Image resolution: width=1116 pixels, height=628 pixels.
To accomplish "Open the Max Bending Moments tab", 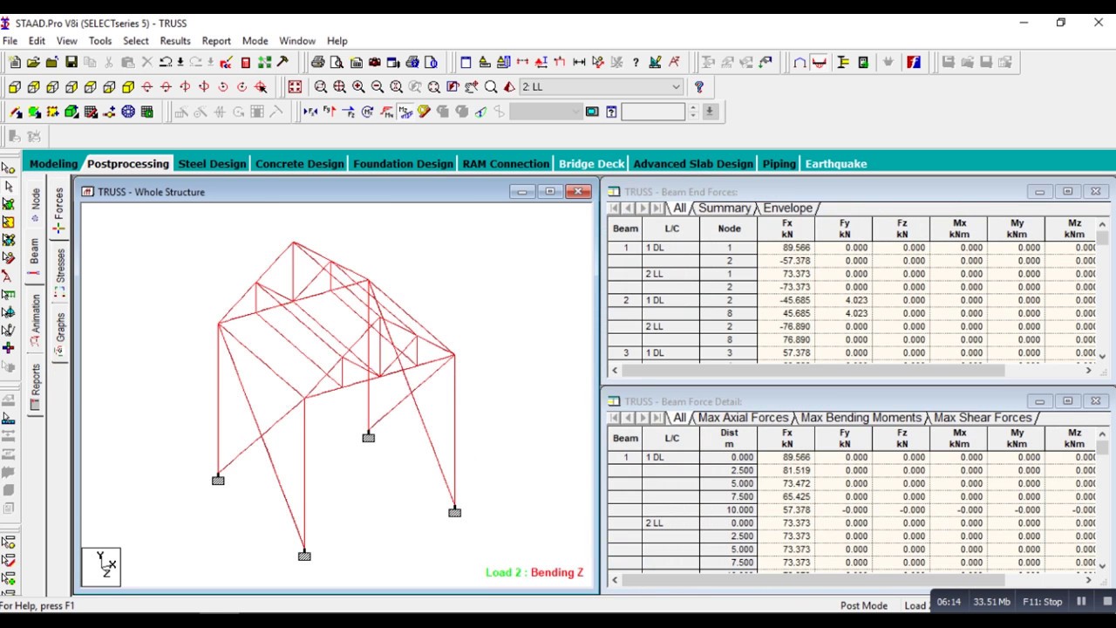I will (x=861, y=418).
